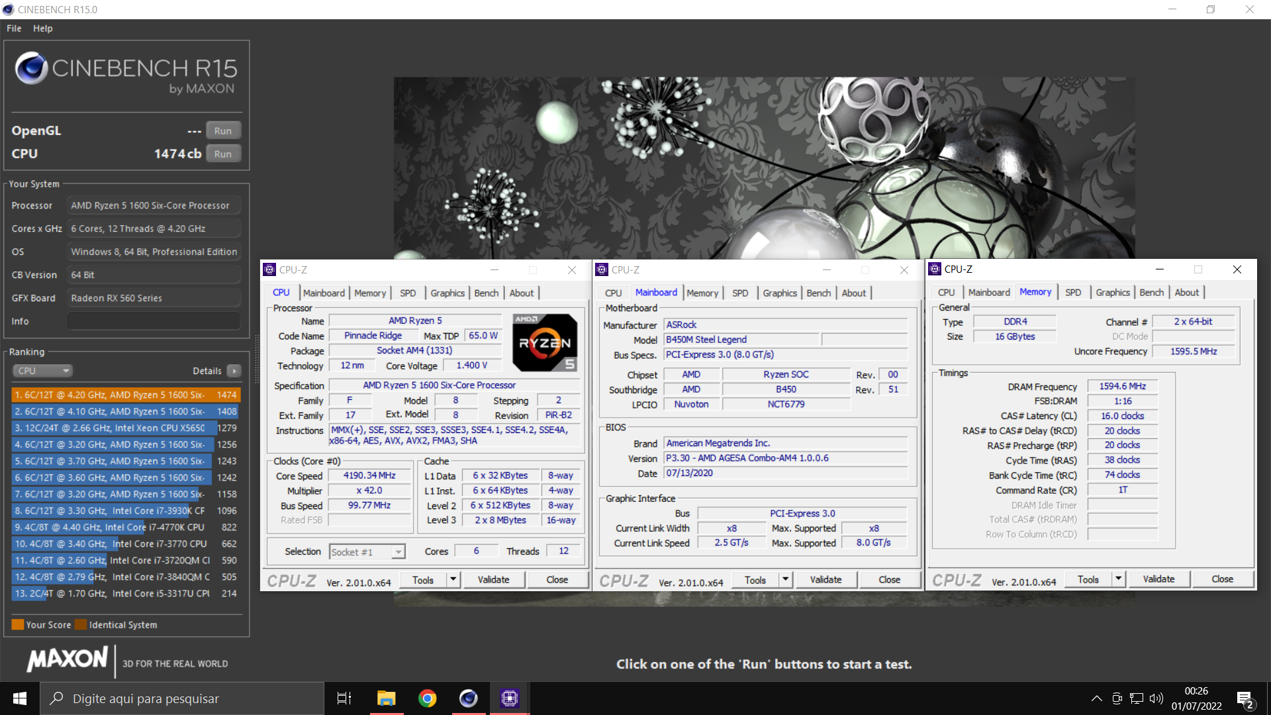The width and height of the screenshot is (1271, 715).
Task: Click the Core Speed 4190.34 MHz value
Action: point(369,475)
